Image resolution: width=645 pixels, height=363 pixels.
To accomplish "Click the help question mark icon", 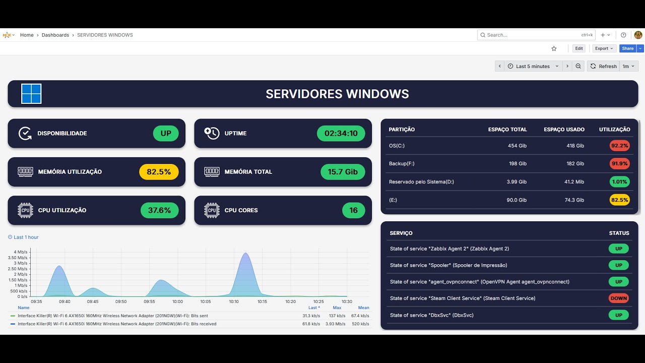I will [623, 35].
